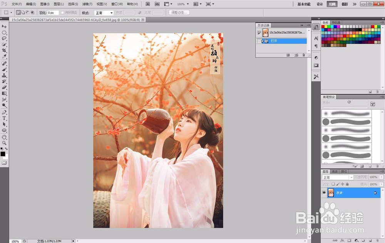Viewport: 385px width, 243px height.
Task: Open layer blend mode 正常 dropdown
Action: [x=338, y=177]
